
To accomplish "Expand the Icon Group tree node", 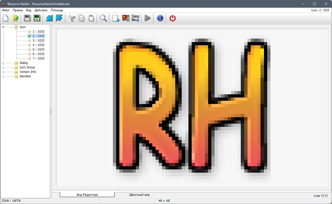I will pos(3,67).
